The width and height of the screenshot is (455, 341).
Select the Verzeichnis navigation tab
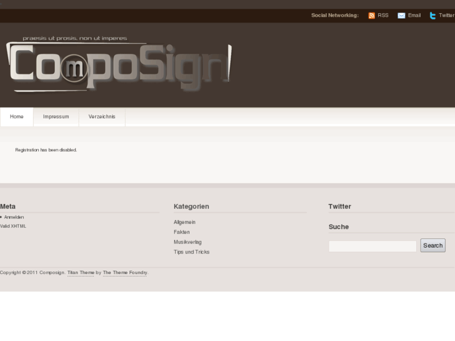(102, 116)
